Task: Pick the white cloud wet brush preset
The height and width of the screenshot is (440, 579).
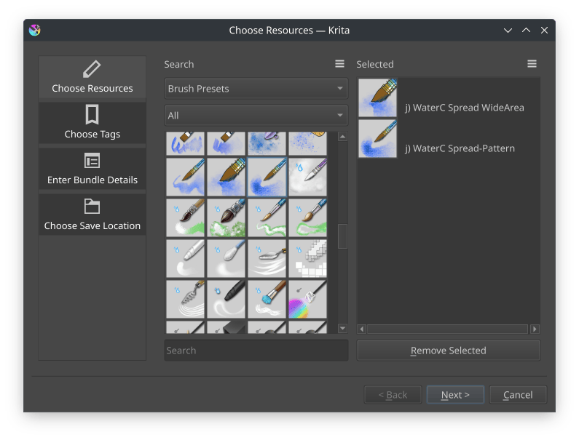Action: pyautogui.click(x=307, y=177)
